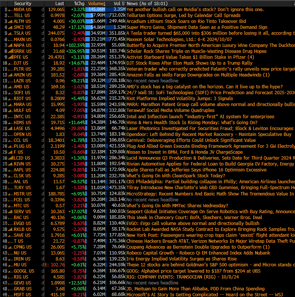Screen dimensions: 295x297
Task: Click the activity bars icon beside RIVN US
Action: pyautogui.click(x=10, y=164)
